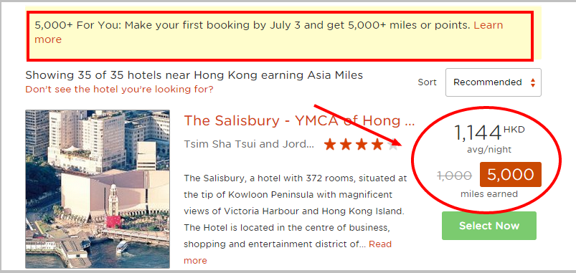The image size is (576, 273).
Task: Open The Salisbury - YMCA hotel title
Action: tap(299, 120)
